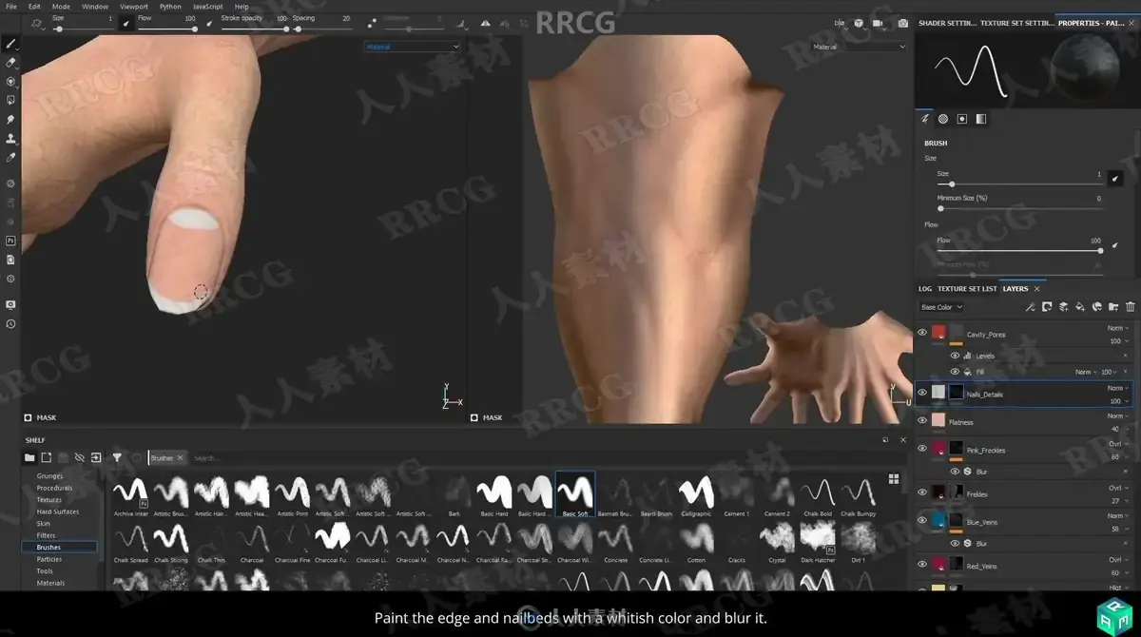Open Flatness blend mode dropdown

1118,415
